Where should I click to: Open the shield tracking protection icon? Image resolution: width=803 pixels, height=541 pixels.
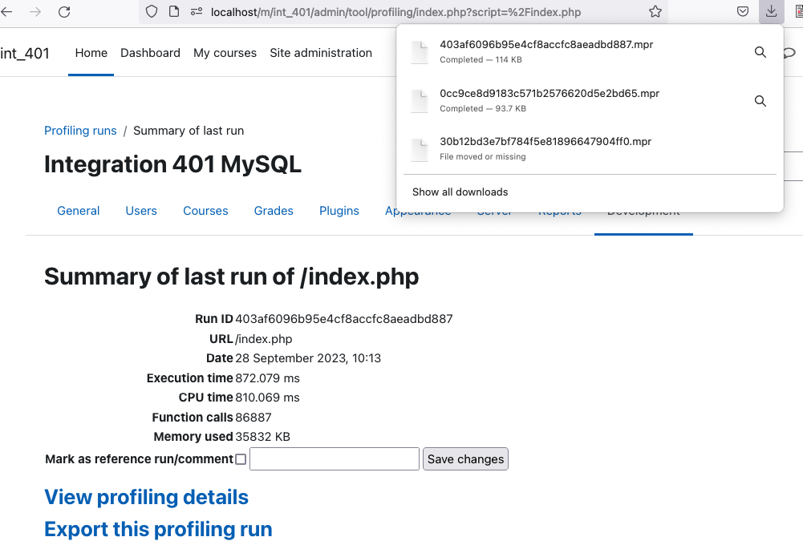pos(152,11)
